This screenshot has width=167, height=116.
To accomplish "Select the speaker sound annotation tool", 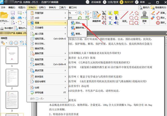I will [x=116, y=23].
